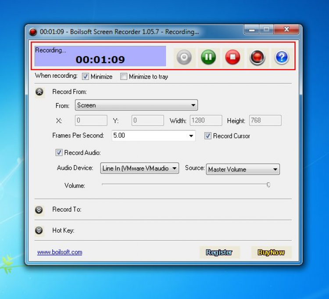
Task: Click the X coordinate field
Action: [x=91, y=120]
